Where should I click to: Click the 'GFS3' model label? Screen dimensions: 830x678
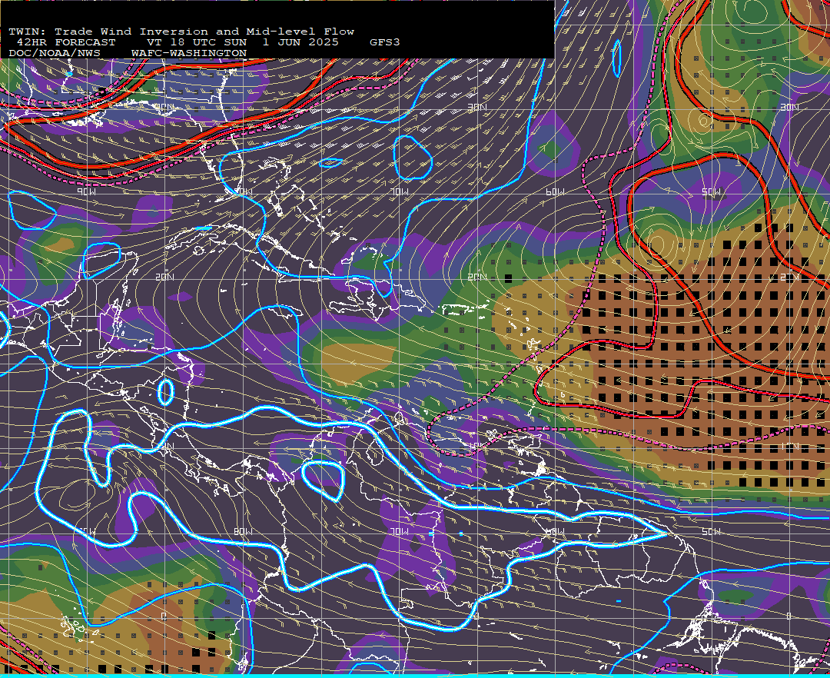click(384, 42)
